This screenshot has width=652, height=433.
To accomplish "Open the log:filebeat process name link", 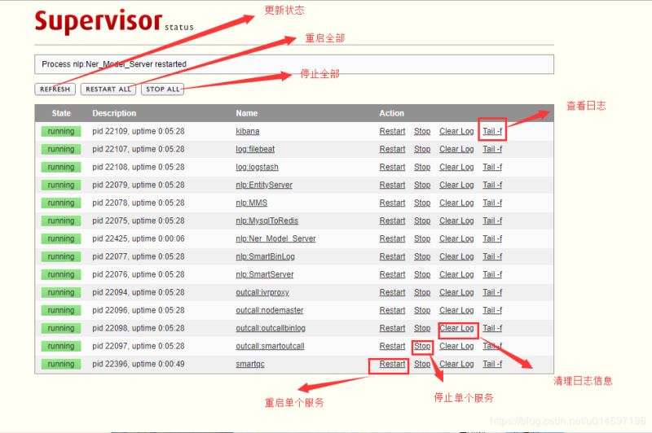I will coord(257,149).
